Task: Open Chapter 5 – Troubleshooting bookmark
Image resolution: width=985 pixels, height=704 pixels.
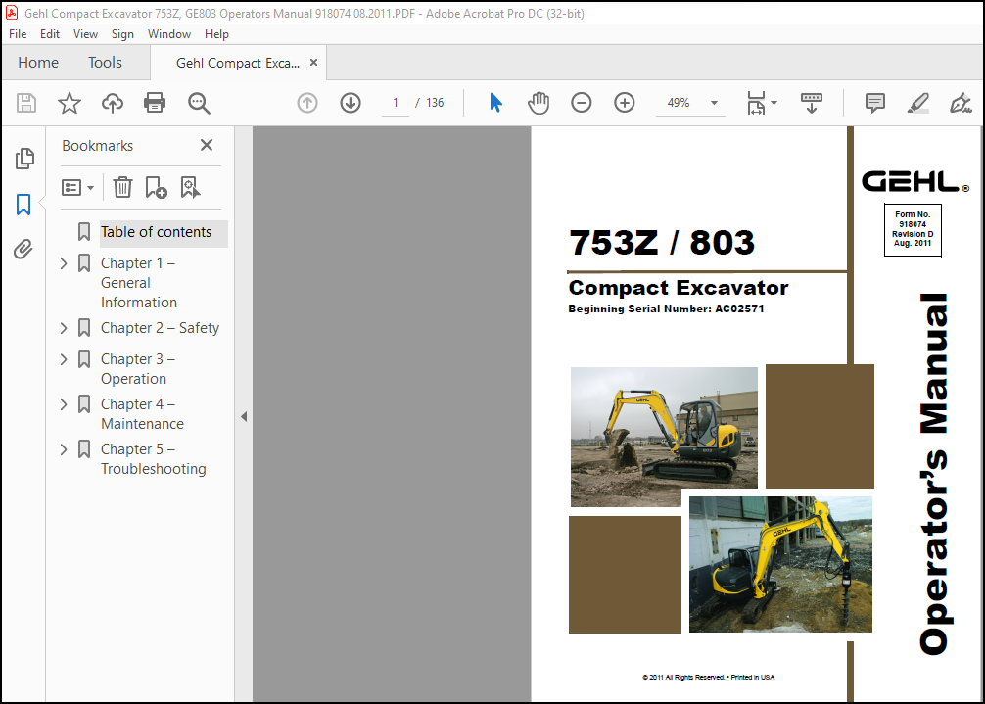Action: pos(154,459)
